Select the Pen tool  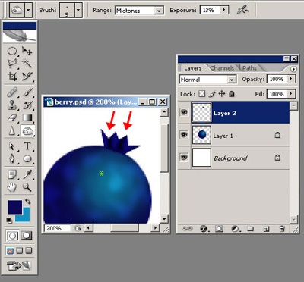12,158
